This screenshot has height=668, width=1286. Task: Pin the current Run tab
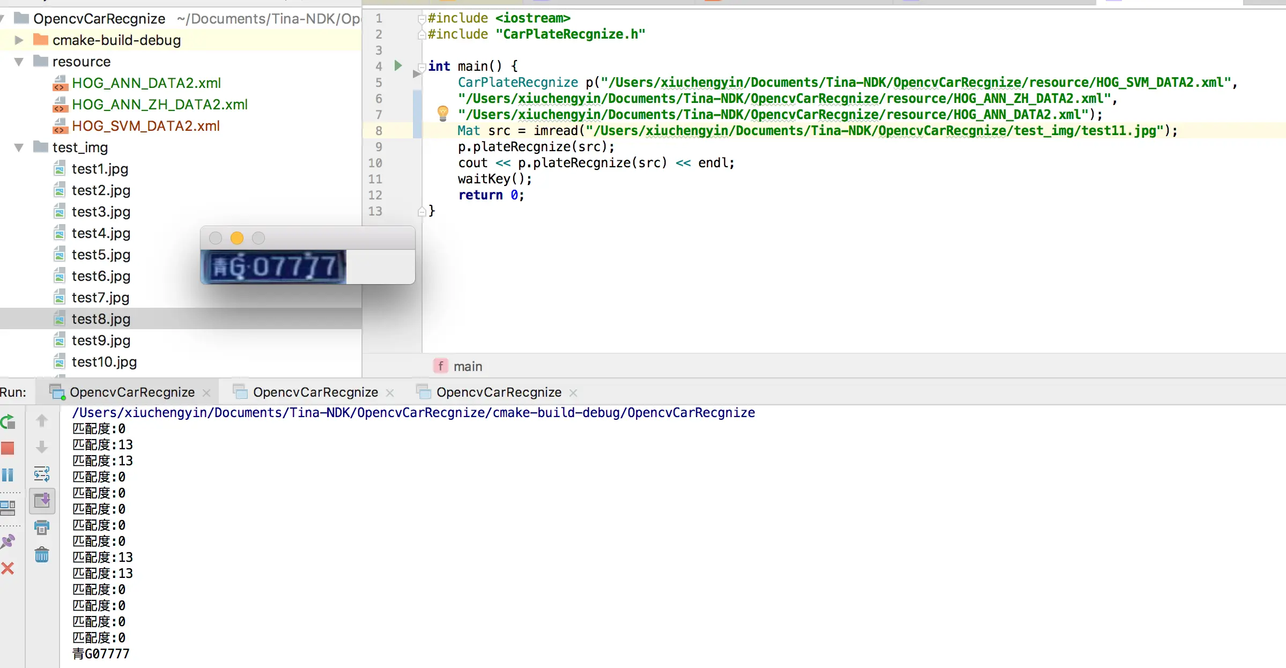(8, 541)
